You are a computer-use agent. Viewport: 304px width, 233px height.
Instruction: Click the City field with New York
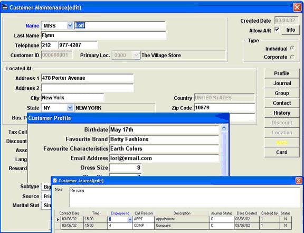[x=73, y=98]
